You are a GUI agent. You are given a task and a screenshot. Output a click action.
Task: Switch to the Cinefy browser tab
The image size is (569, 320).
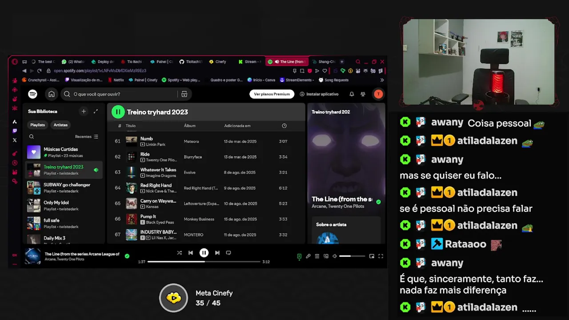click(220, 62)
